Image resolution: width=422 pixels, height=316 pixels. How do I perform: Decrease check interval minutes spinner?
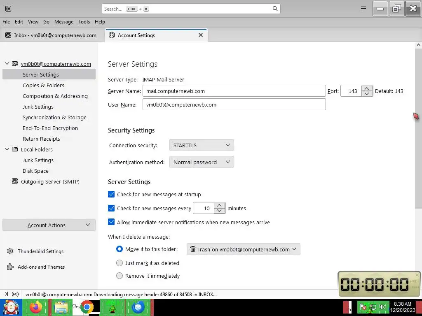[219, 211]
